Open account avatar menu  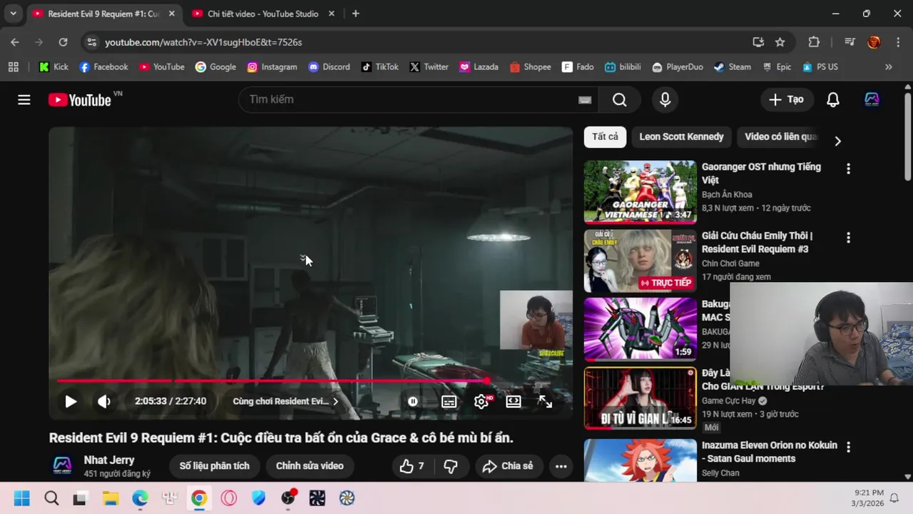(x=872, y=100)
